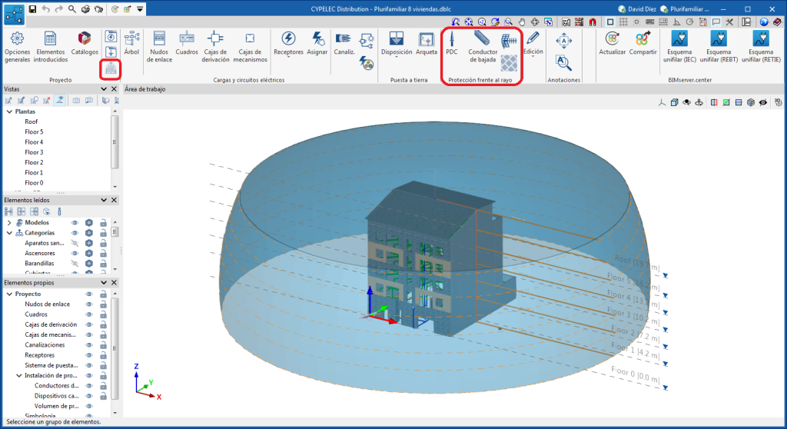Viewport: 787px width, 429px height.
Task: Click the Elementos propios panel scrollbar
Action: (x=115, y=348)
